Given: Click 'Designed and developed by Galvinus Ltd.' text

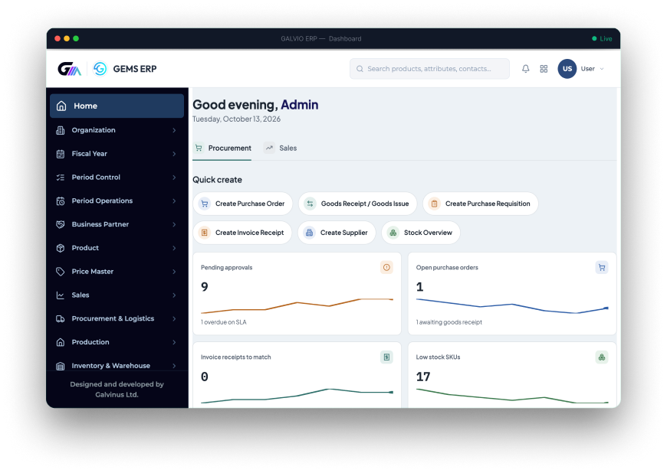Looking at the screenshot, I should pos(117,390).
